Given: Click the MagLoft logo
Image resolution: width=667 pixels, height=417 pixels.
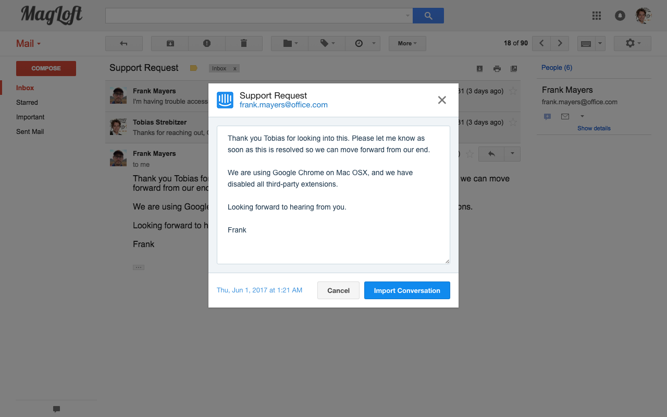Looking at the screenshot, I should tap(52, 15).
